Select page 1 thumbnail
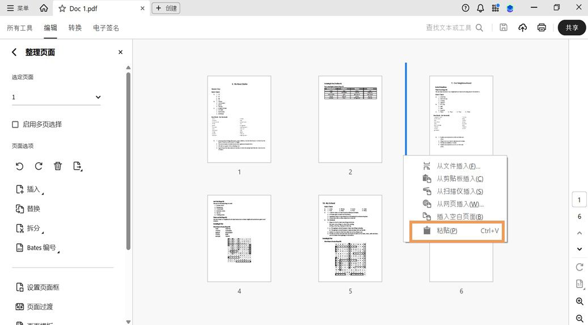Image resolution: width=588 pixels, height=325 pixels. [x=239, y=119]
